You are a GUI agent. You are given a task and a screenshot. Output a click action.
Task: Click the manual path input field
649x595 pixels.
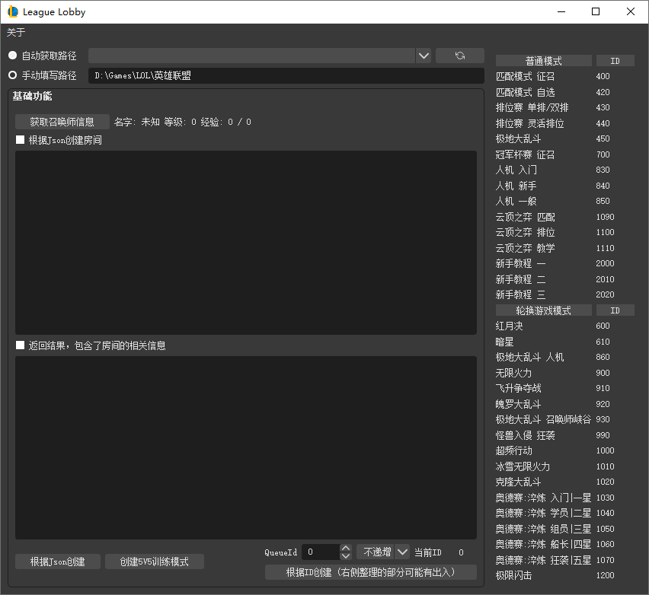coord(286,75)
